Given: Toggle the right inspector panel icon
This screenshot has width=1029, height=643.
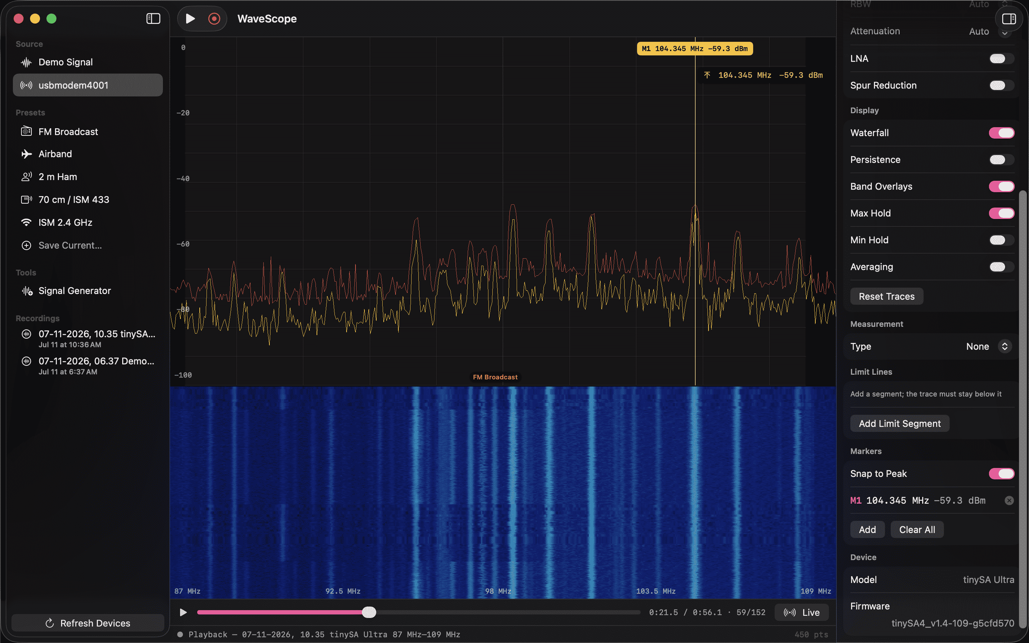Looking at the screenshot, I should (x=1009, y=19).
